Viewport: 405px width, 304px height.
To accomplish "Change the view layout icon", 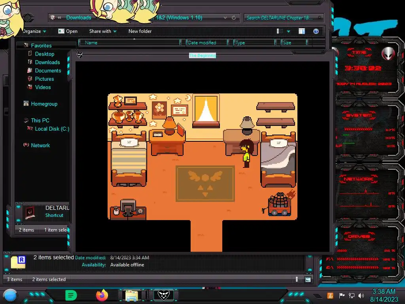I will click(x=280, y=31).
